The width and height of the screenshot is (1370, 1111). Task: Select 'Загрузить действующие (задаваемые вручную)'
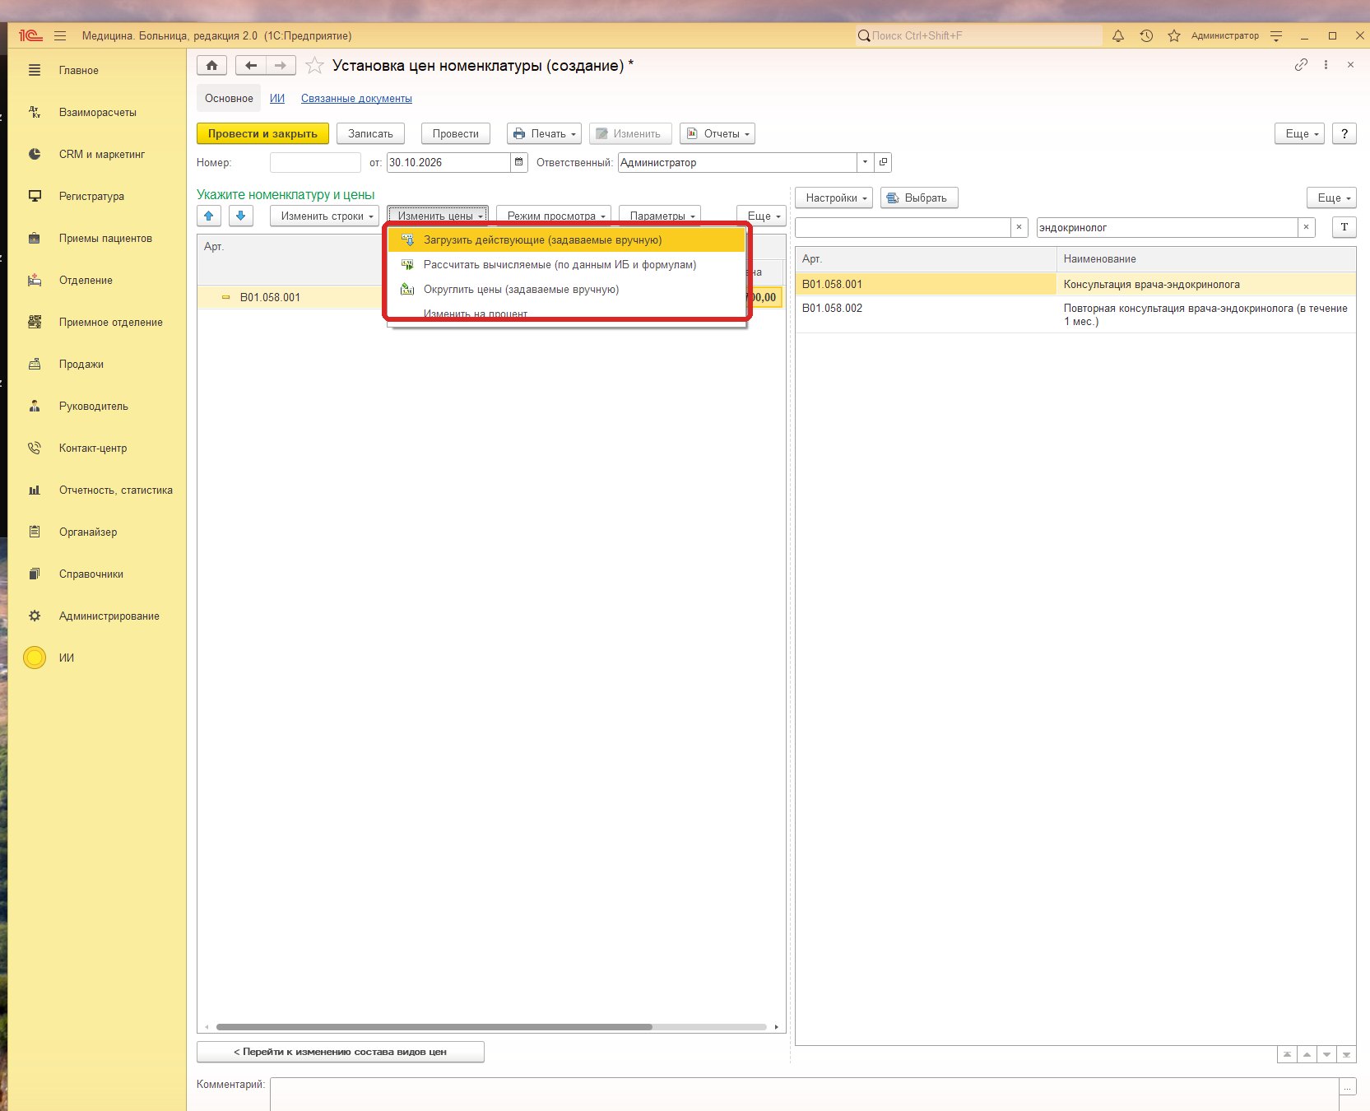click(566, 240)
